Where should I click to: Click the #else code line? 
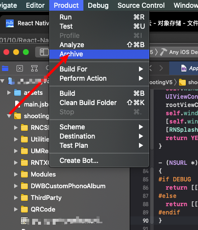click(167, 196)
